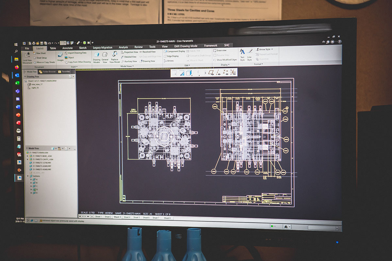Select right_18 in the Drawing Tree
The height and width of the screenshot is (261, 392).
(33, 88)
